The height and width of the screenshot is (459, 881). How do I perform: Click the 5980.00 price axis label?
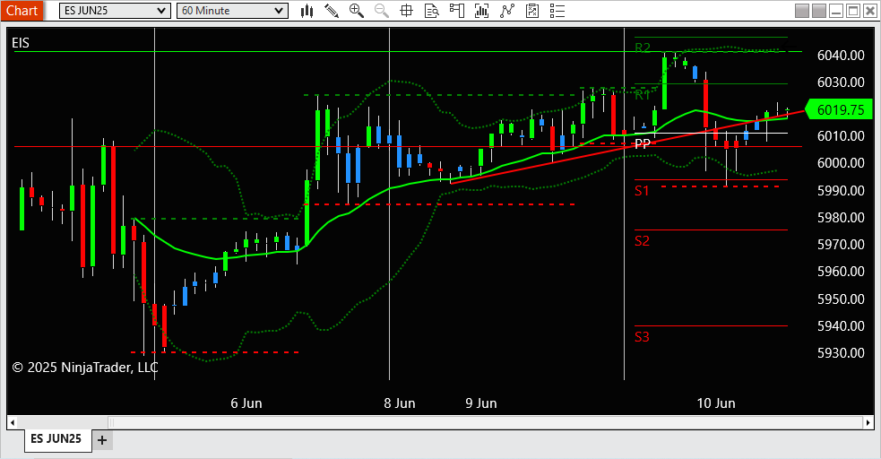tap(841, 218)
